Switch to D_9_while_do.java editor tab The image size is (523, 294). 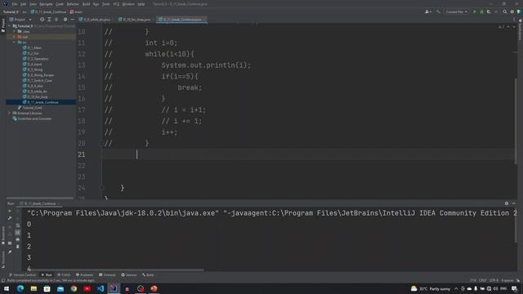coord(96,20)
